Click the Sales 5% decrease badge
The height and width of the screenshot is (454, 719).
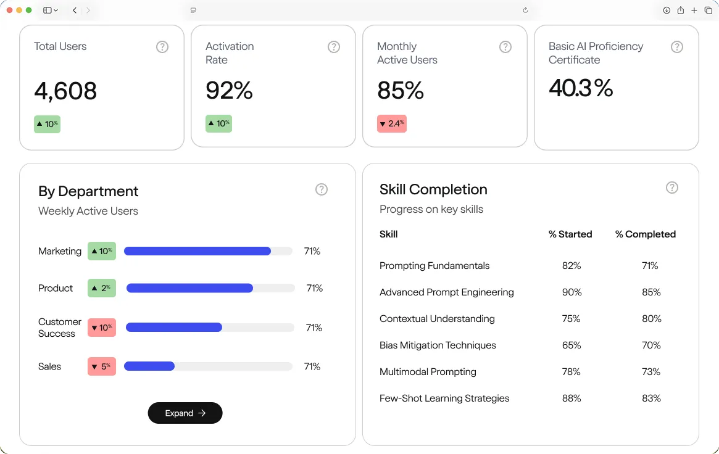101,366
